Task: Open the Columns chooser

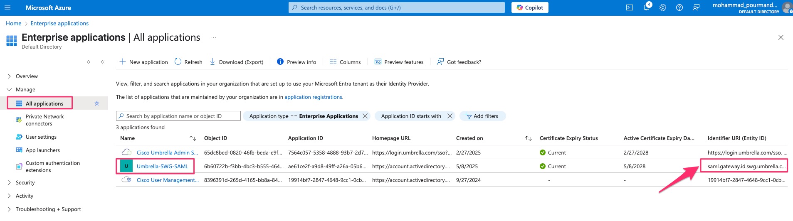Action: coord(345,62)
